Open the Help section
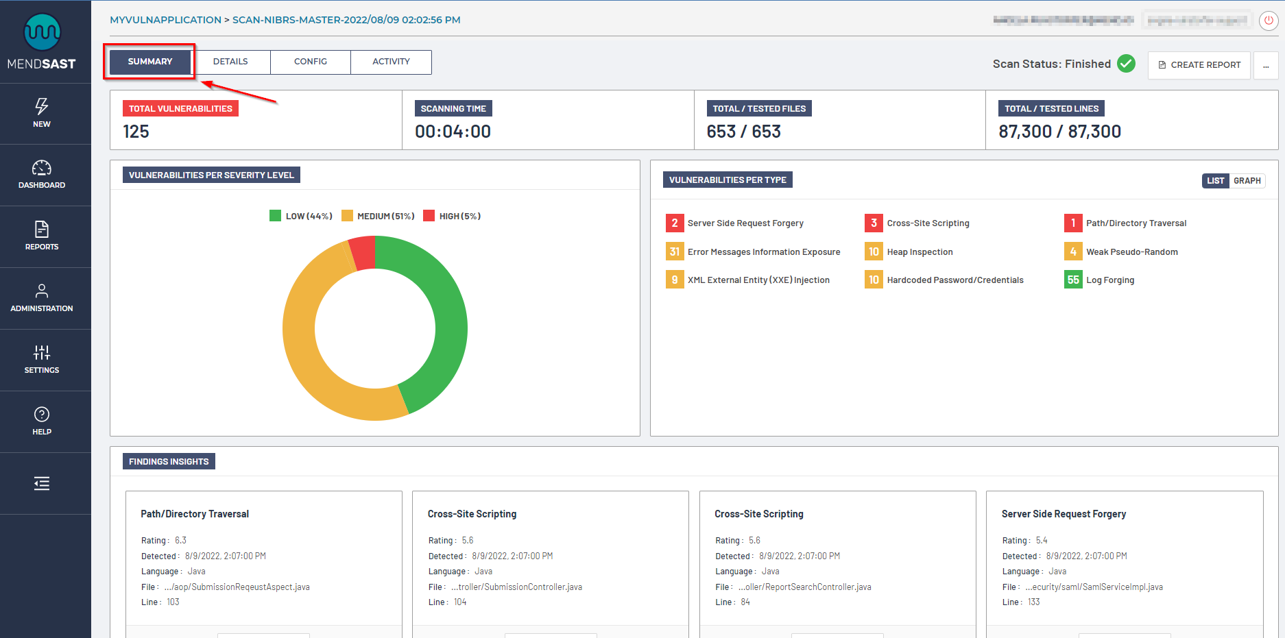 click(x=42, y=421)
